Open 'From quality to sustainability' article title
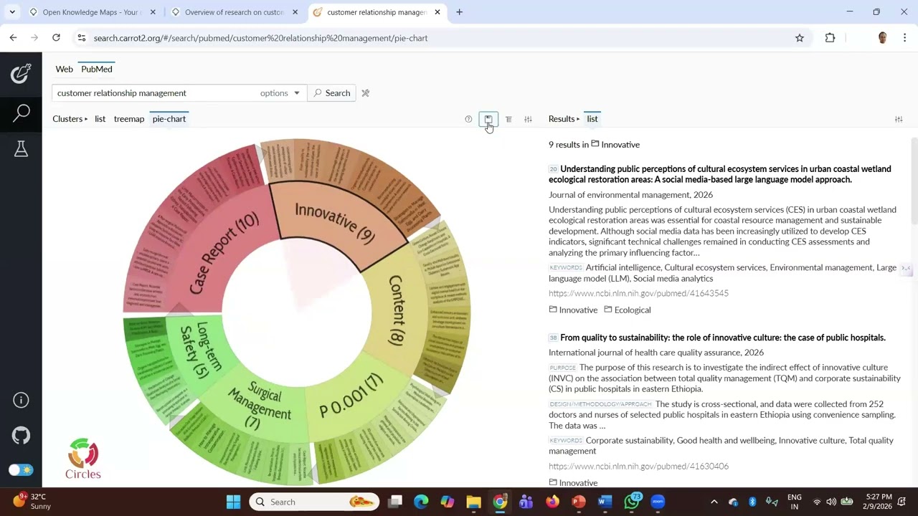This screenshot has width=918, height=516. pos(723,338)
